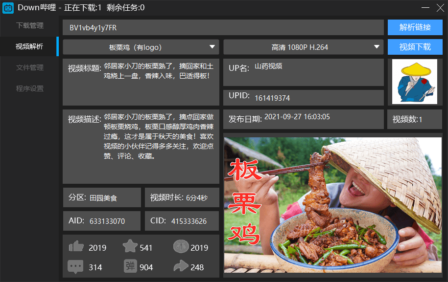448x282 pixels.
Task: Go to 程序设置 settings tab
Action: click(29, 88)
